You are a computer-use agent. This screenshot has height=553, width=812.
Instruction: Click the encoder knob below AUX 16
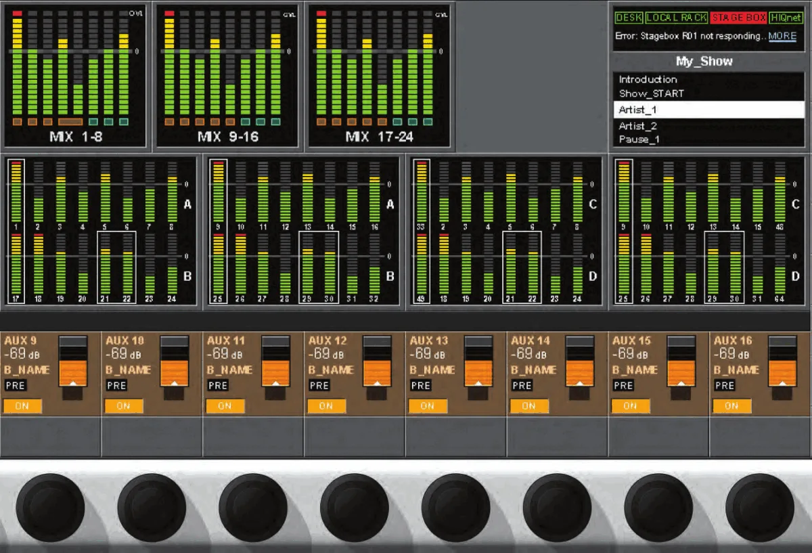tap(761, 508)
